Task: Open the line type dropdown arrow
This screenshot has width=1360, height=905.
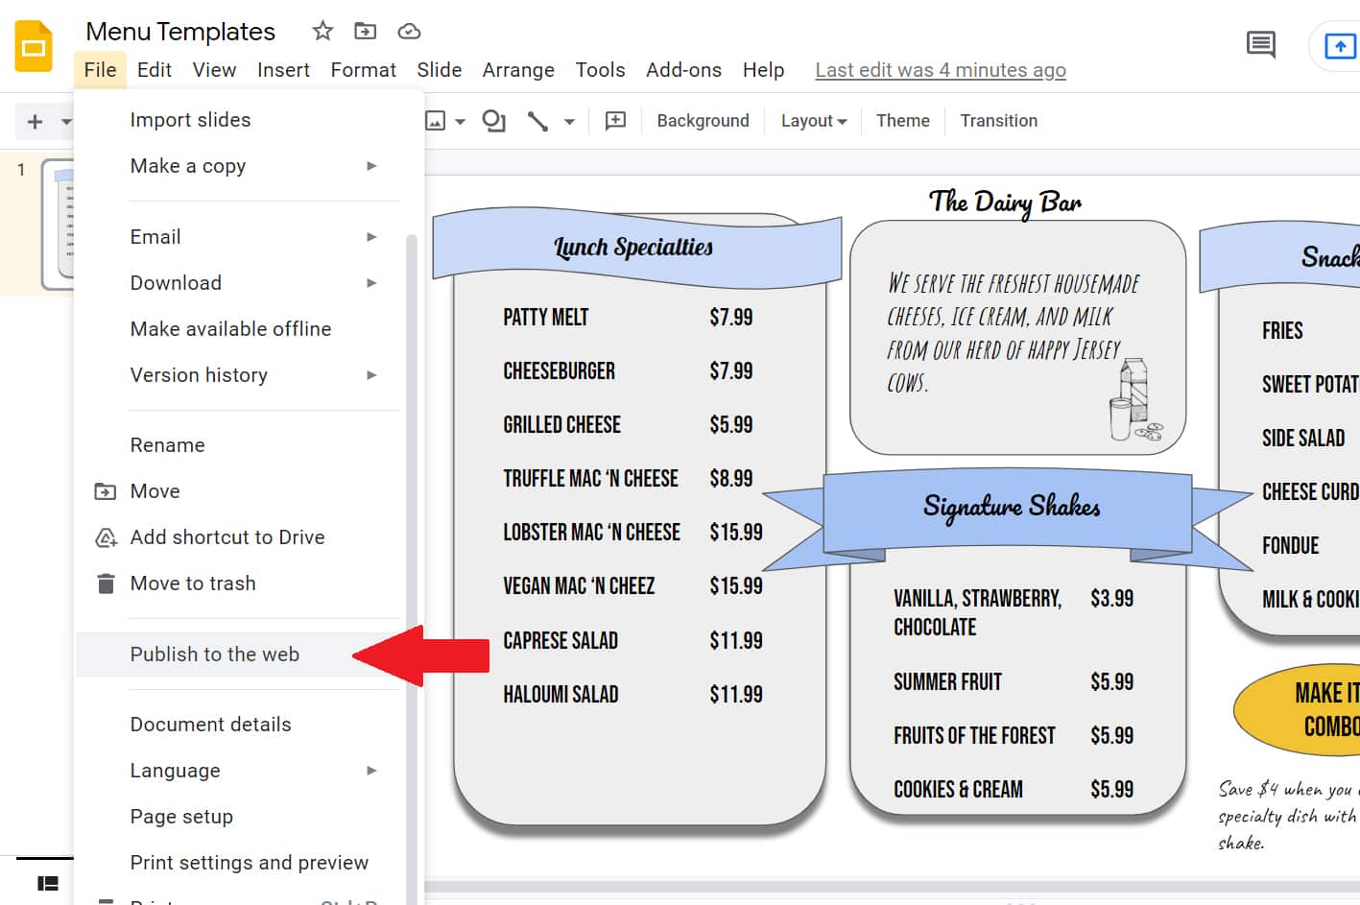Action: click(x=569, y=122)
